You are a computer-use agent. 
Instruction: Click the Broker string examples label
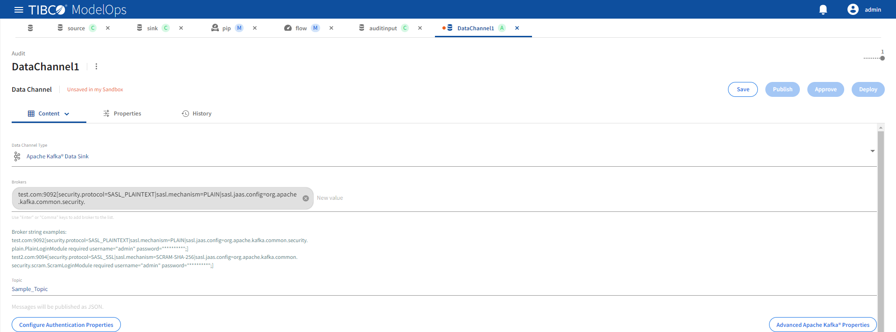pyautogui.click(x=39, y=232)
